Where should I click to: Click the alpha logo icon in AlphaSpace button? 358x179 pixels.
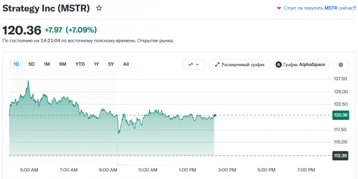[278, 65]
